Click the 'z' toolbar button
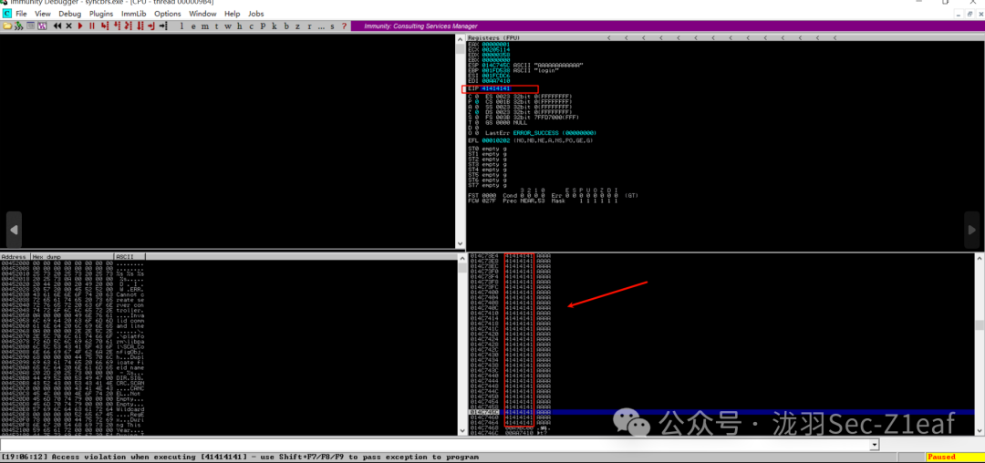This screenshot has width=985, height=463. [x=297, y=26]
